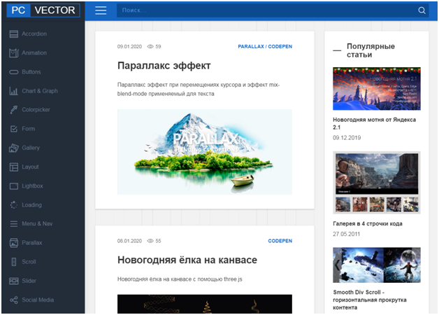Image resolution: width=439 pixels, height=315 pixels.
Task: Open CODEPEN tag of Новогодняя ёлка post
Action: [280, 241]
